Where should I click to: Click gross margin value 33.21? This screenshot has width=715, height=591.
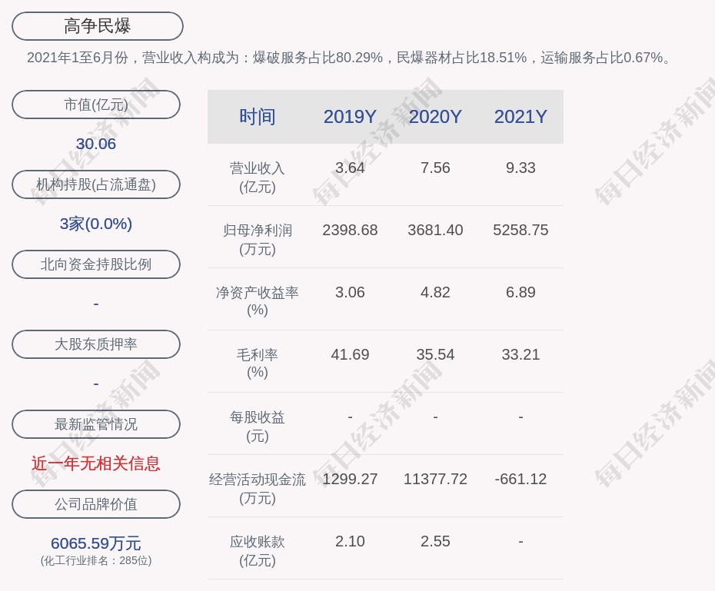(520, 354)
